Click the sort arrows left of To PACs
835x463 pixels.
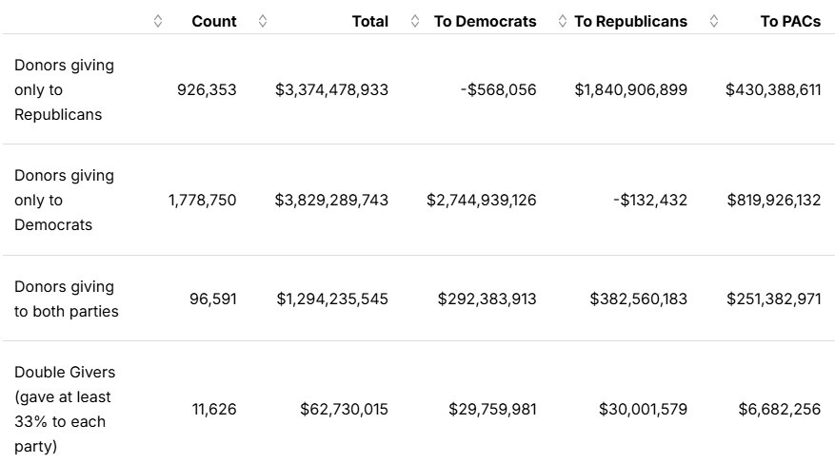714,21
